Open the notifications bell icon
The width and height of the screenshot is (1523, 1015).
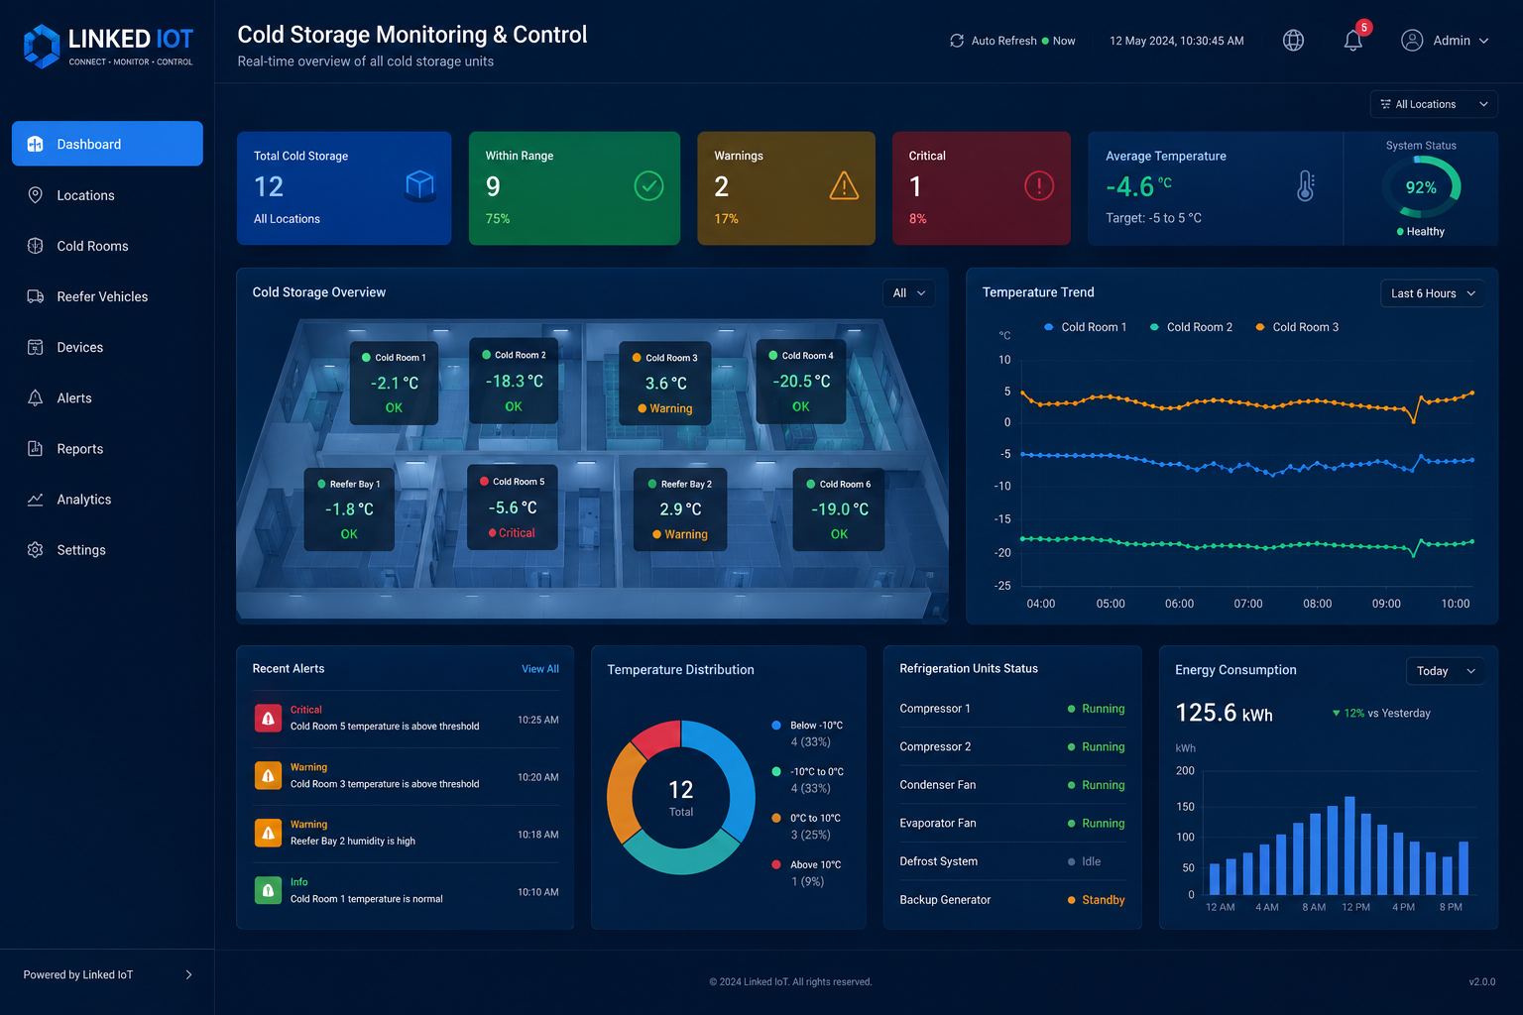point(1352,41)
